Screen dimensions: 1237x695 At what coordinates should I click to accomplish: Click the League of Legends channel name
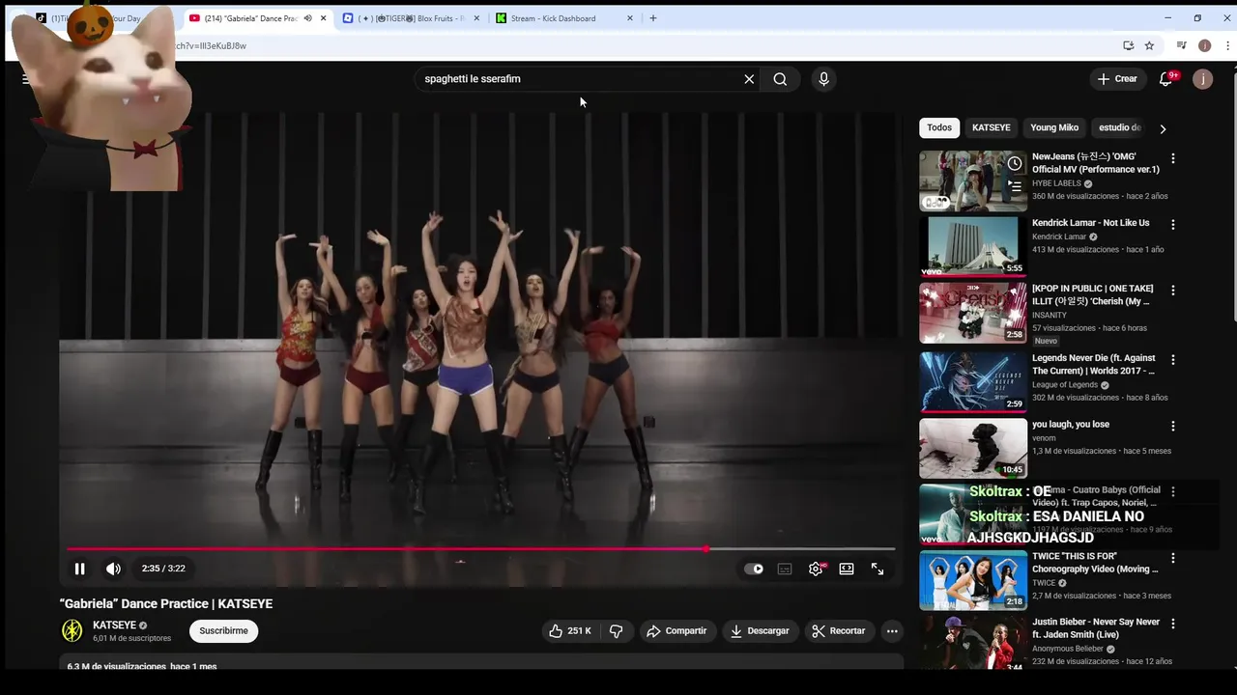[x=1065, y=385]
